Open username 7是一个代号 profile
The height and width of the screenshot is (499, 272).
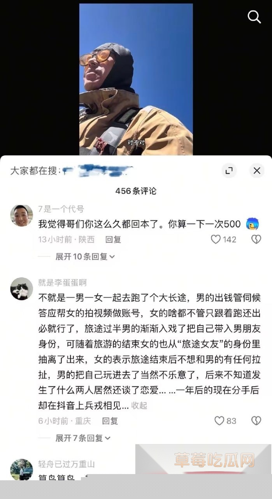pyautogui.click(x=61, y=209)
